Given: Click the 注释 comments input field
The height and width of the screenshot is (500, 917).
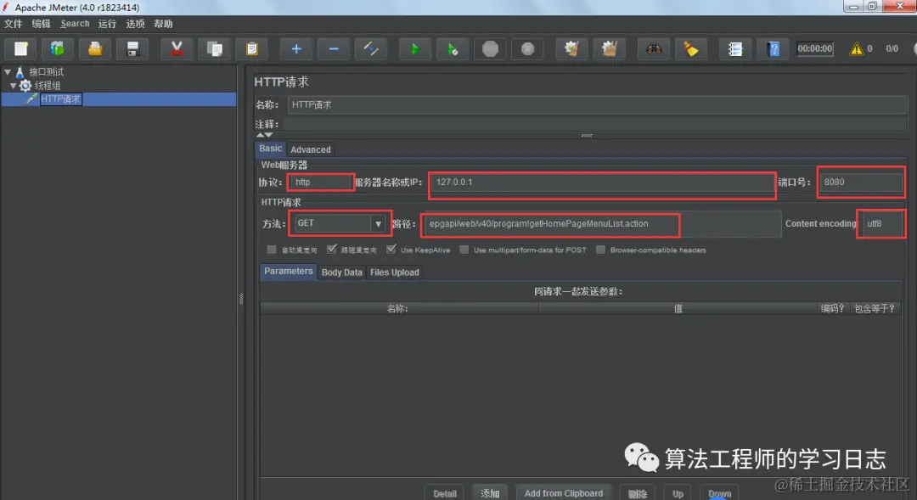Looking at the screenshot, I should (595, 124).
